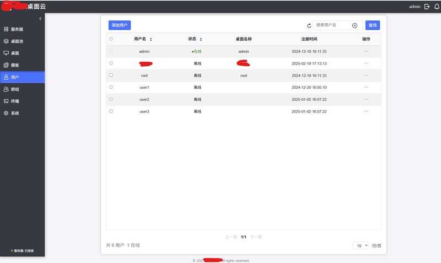Toggle the select-all checkbox in the table header
441x263 pixels.
(x=111, y=39)
